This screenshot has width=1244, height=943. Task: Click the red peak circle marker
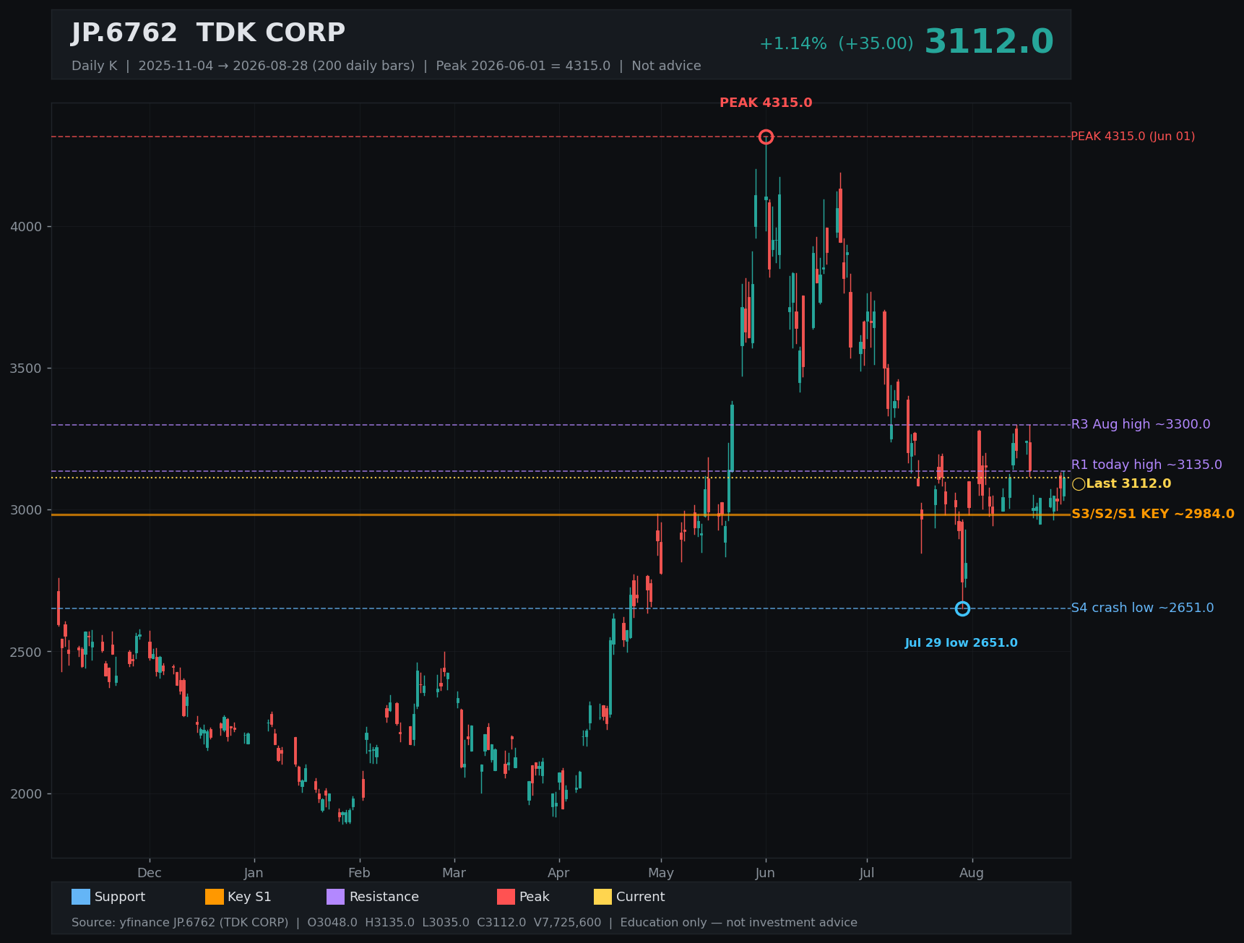766,137
